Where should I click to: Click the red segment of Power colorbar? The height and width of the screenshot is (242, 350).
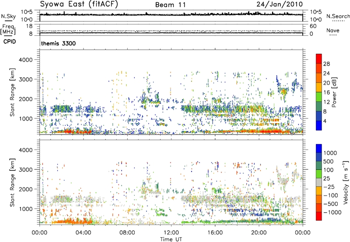[x=319, y=59]
